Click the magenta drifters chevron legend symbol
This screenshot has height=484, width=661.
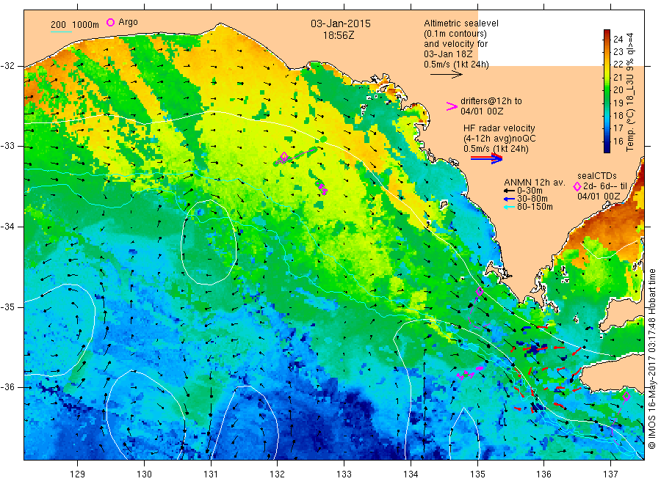tap(452, 106)
